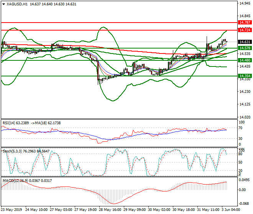Select the green 14.354 support price label
Viewport: 253px width, 214px height.
(245, 76)
